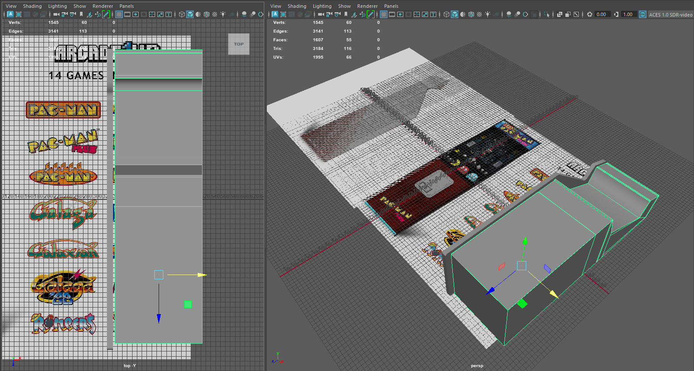Toggle Lock Camera in persp panel
The height and width of the screenshot is (371, 694).
tap(329, 14)
